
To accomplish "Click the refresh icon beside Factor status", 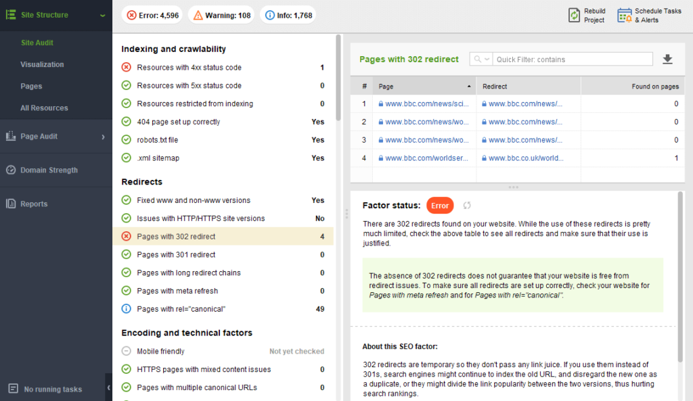I will coord(466,206).
